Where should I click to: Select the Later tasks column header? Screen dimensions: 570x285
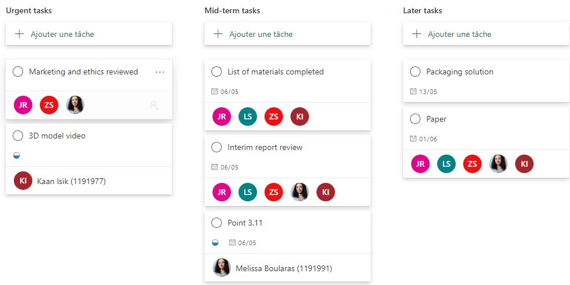423,10
